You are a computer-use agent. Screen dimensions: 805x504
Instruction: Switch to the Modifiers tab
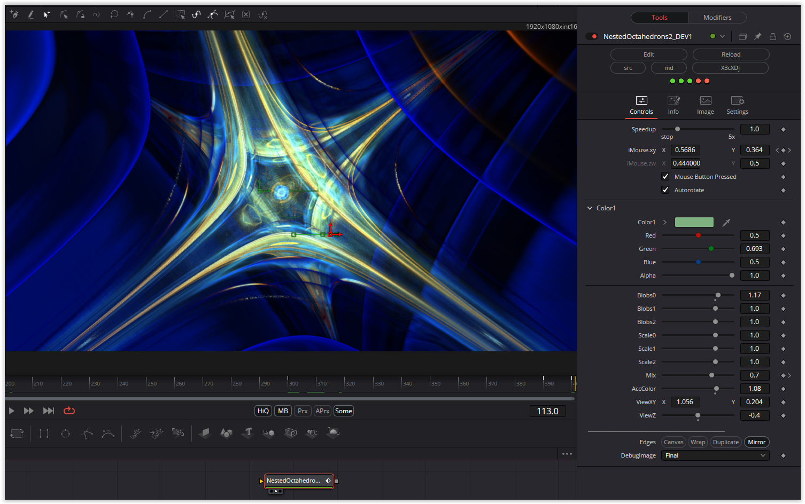click(717, 18)
